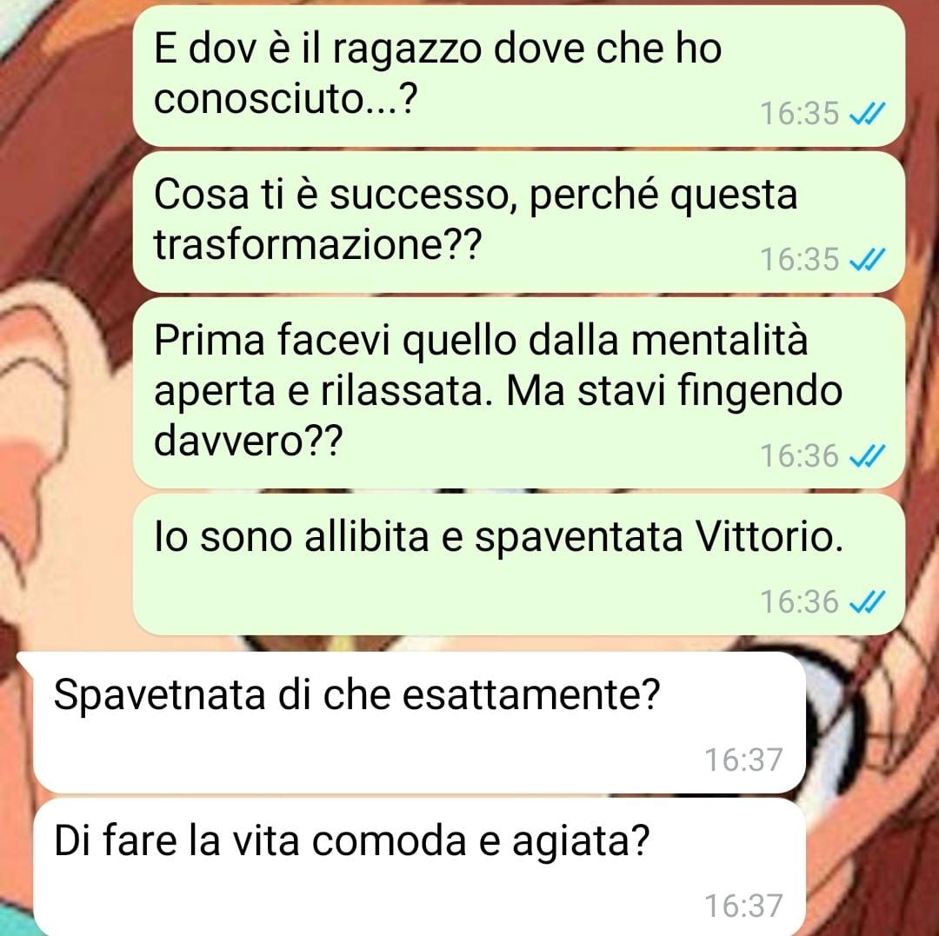Tap the 16:36 timestamp on 'Vittorio' bubble
939x936 pixels.
800,602
